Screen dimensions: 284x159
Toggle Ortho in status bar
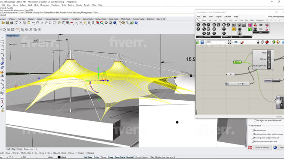click(96, 157)
